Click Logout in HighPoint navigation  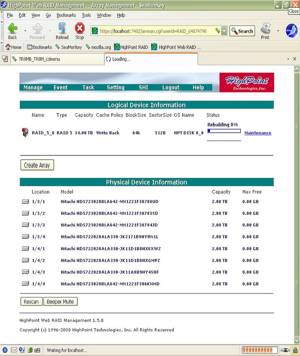pyautogui.click(x=171, y=88)
